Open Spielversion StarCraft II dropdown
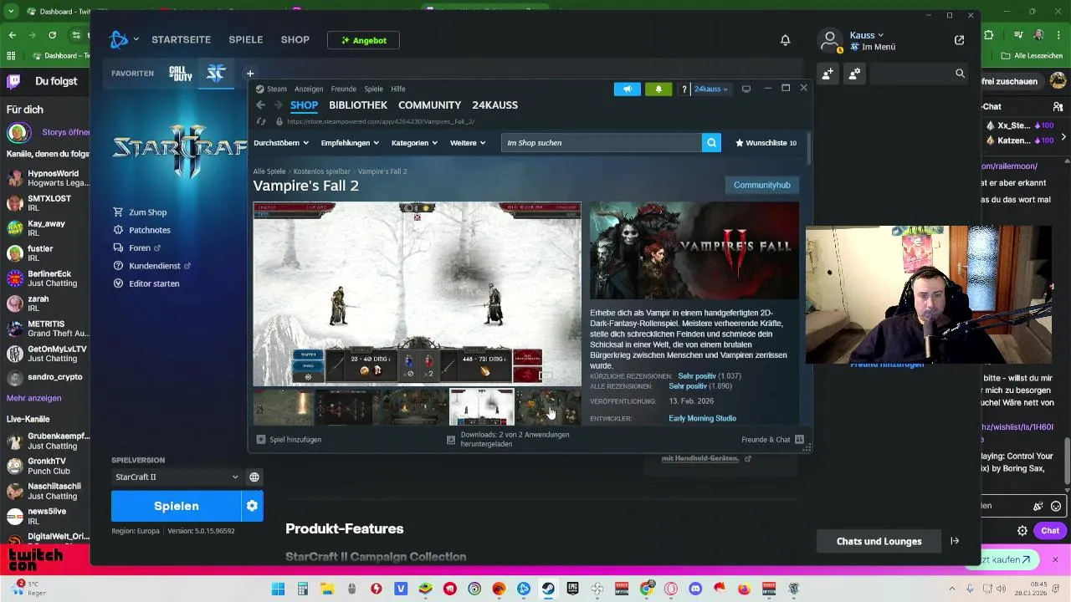The height and width of the screenshot is (602, 1071). [x=177, y=477]
